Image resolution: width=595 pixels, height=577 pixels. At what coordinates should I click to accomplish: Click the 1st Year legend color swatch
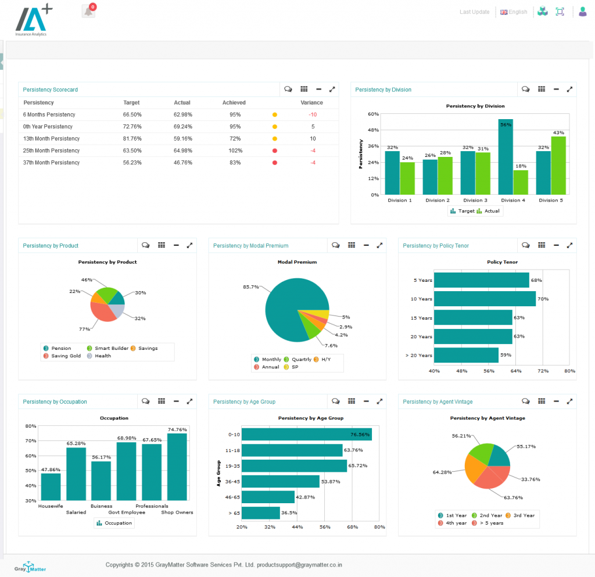pos(440,515)
